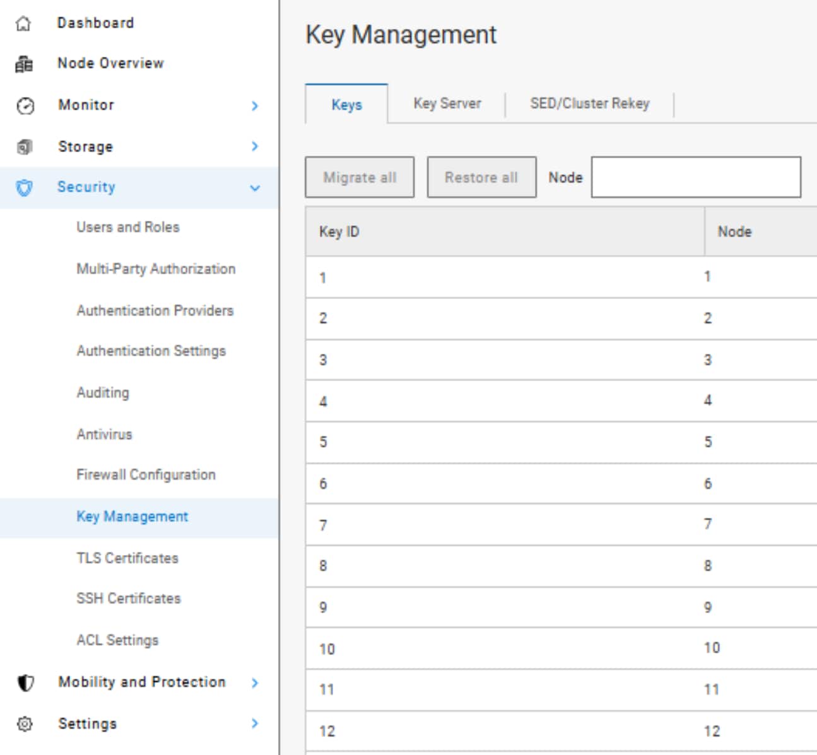Image resolution: width=817 pixels, height=755 pixels.
Task: Select Key ID 12 cell
Action: [505, 731]
